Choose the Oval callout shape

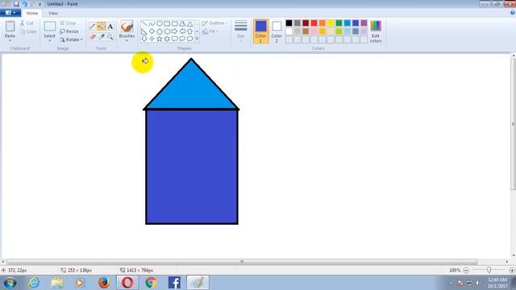pos(182,39)
